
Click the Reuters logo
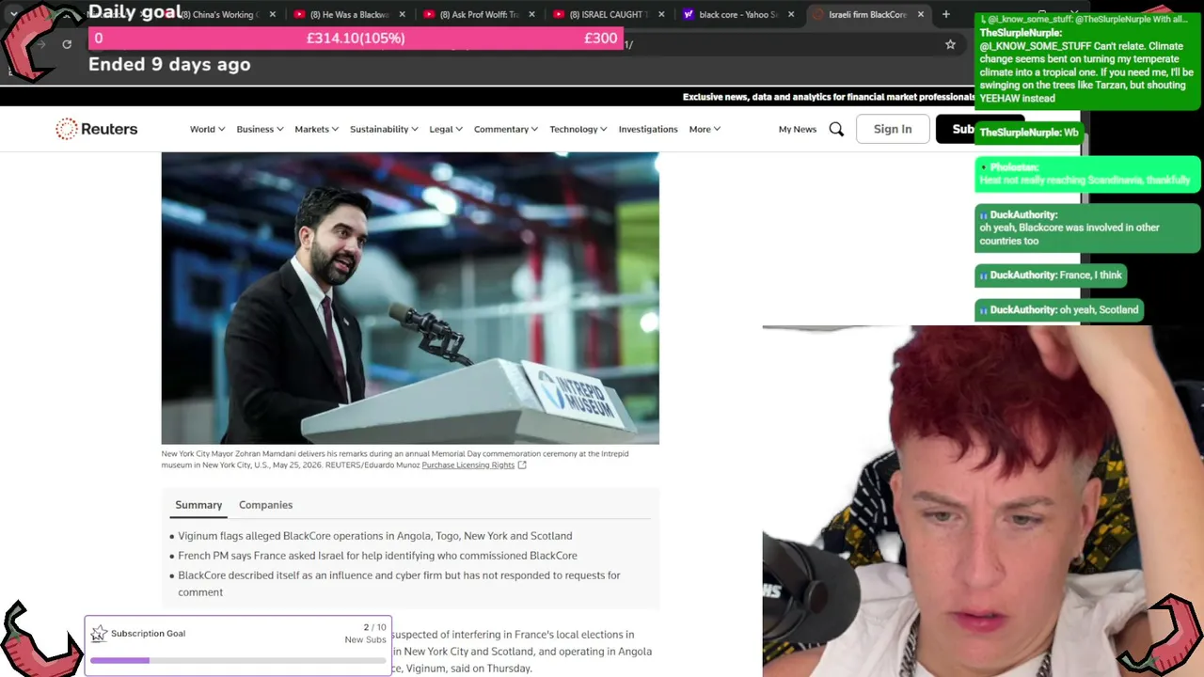[97, 129]
